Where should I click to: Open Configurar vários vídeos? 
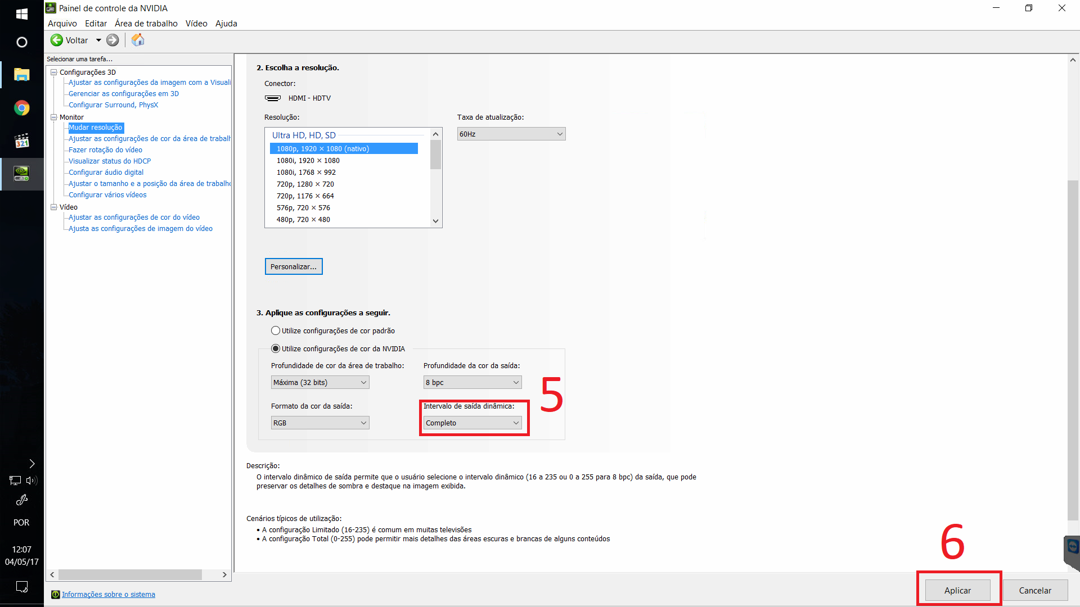pyautogui.click(x=107, y=195)
